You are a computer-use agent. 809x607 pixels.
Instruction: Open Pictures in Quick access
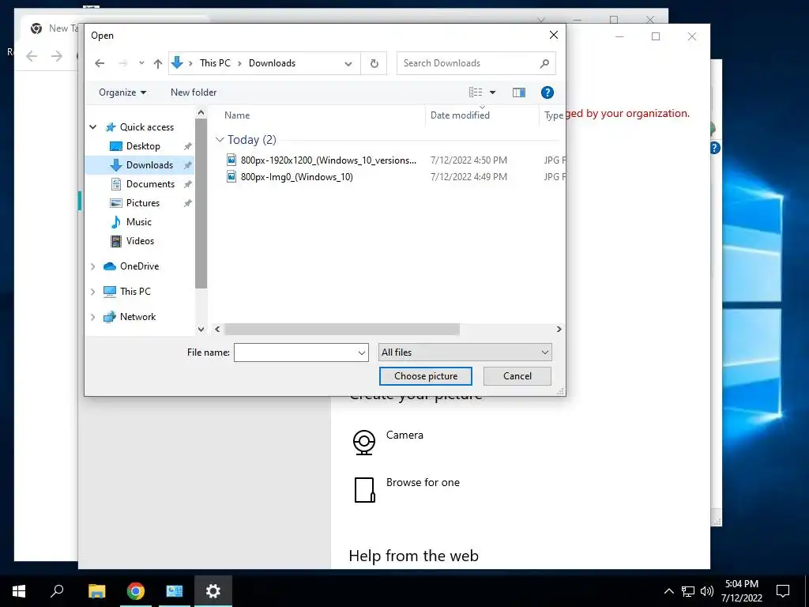(142, 203)
